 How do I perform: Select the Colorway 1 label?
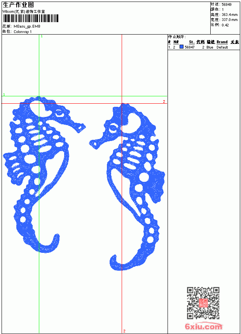pyautogui.click(x=23, y=32)
